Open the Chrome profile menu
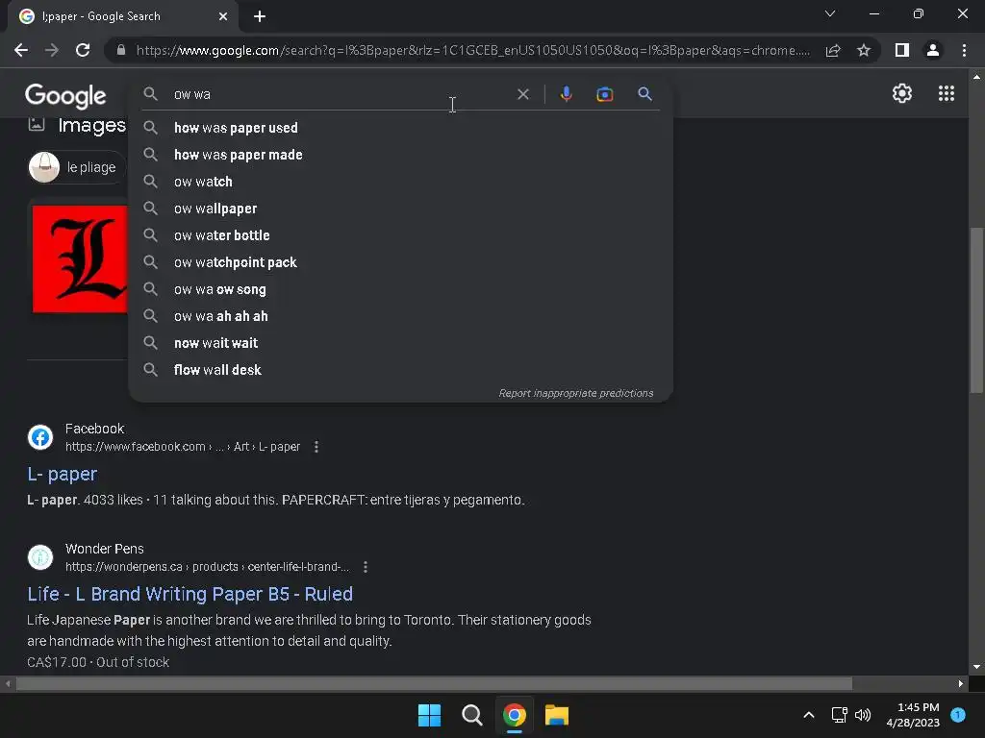 tap(933, 50)
